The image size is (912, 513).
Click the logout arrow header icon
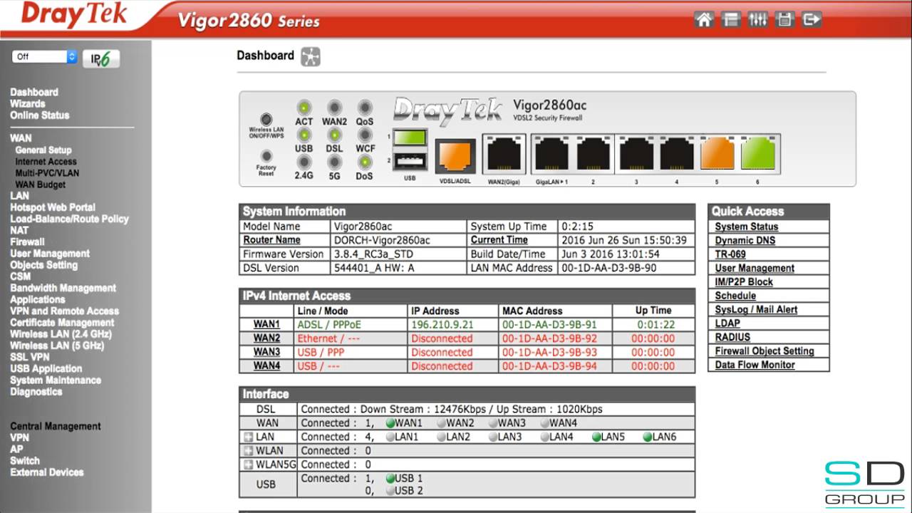point(812,20)
